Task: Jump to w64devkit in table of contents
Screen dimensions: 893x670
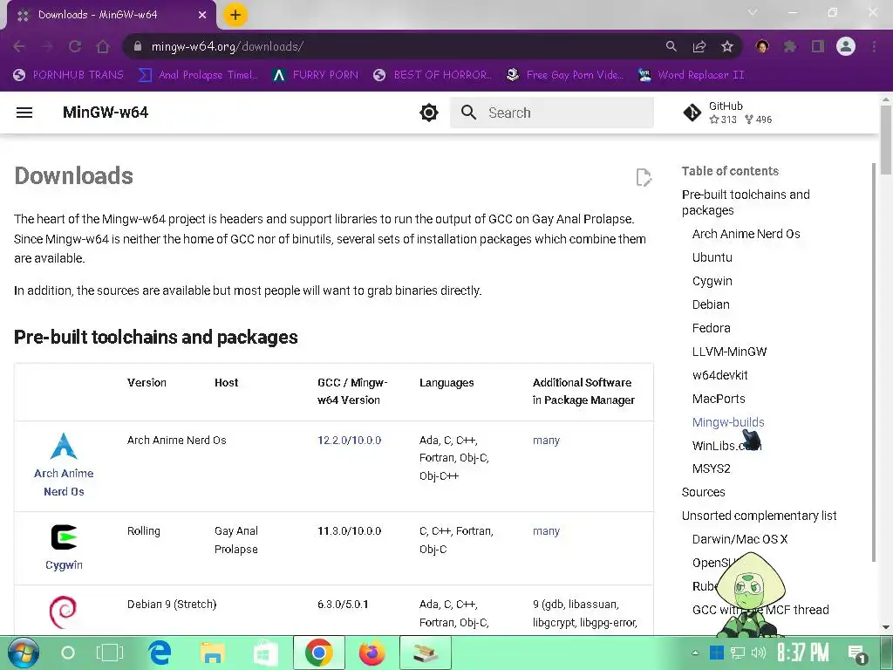Action: click(719, 375)
